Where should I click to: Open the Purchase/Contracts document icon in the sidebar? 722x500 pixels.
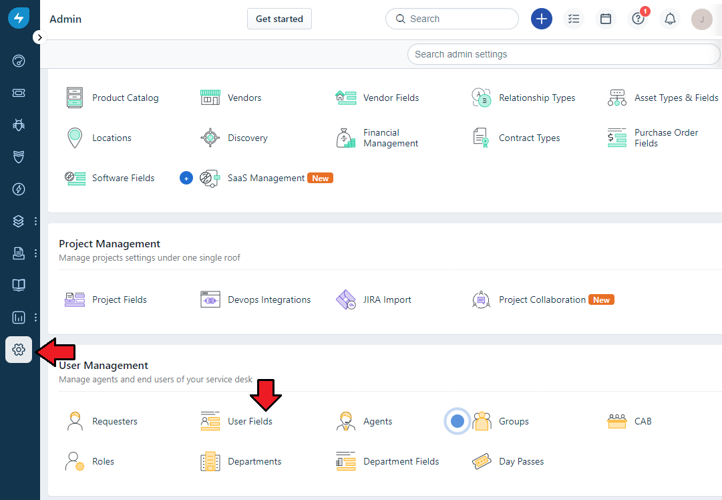(x=19, y=253)
